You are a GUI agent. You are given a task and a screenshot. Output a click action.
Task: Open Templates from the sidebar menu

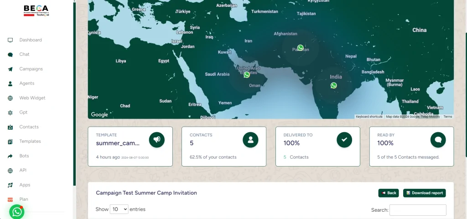pyautogui.click(x=30, y=141)
